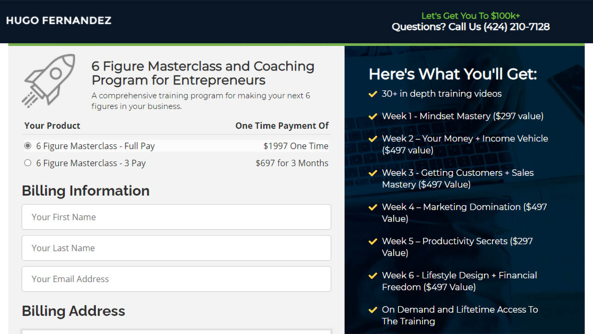Viewport: 593px width, 334px height.
Task: Click checkmark beside Week 3 - Getting Customers
Action: point(373,173)
